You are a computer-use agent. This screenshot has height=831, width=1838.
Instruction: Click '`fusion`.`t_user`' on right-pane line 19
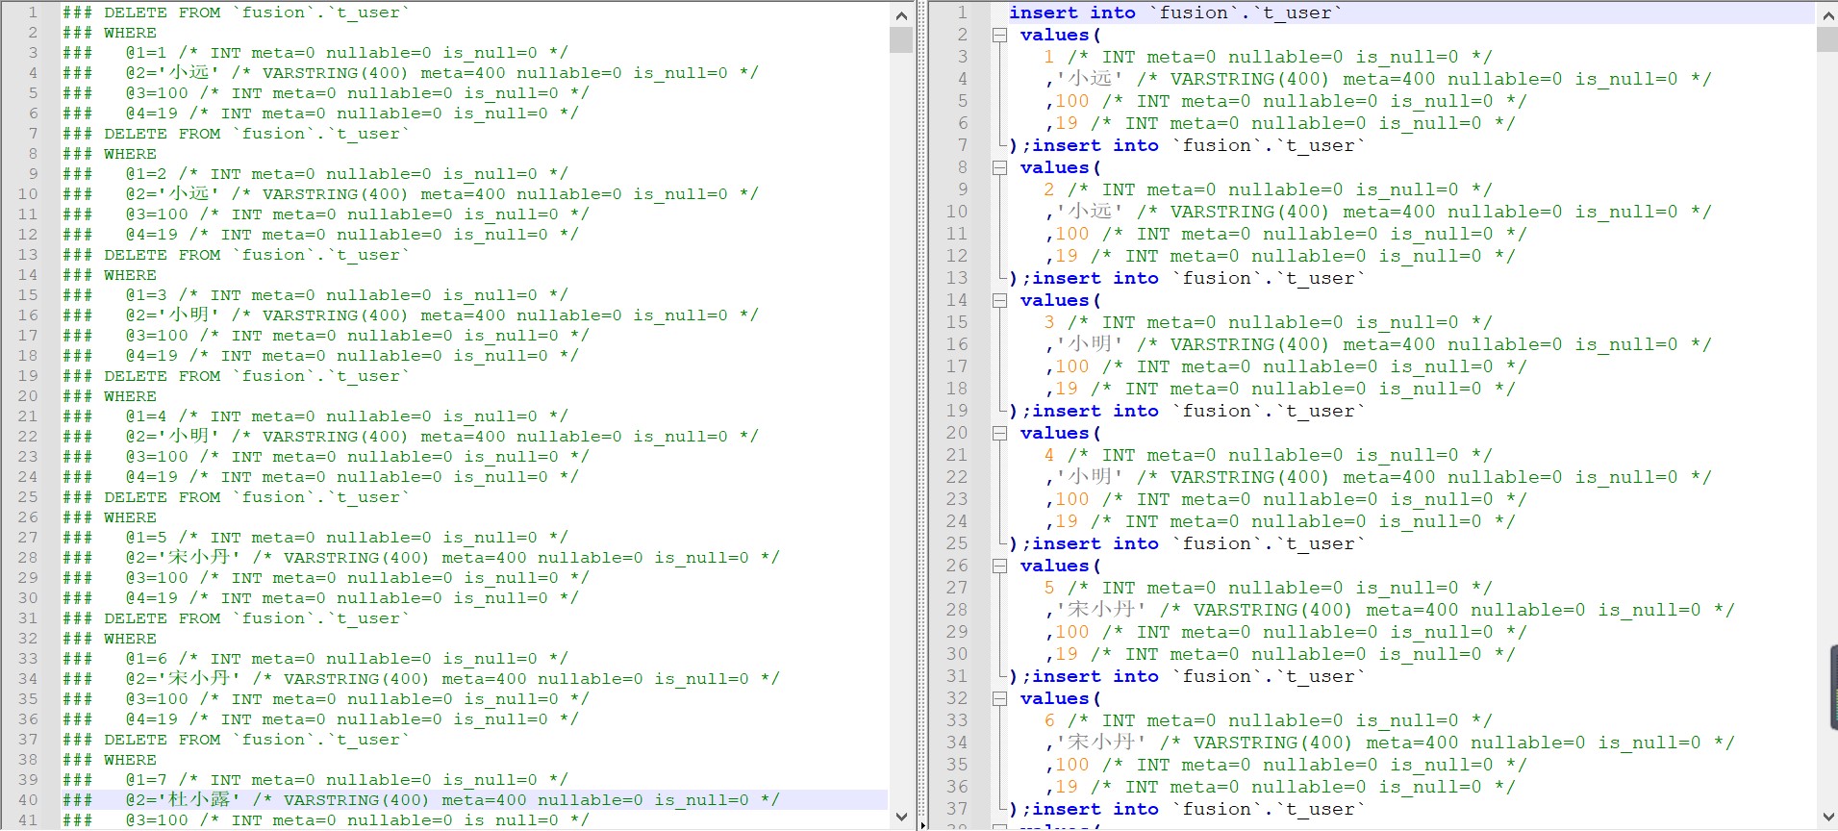(1269, 411)
